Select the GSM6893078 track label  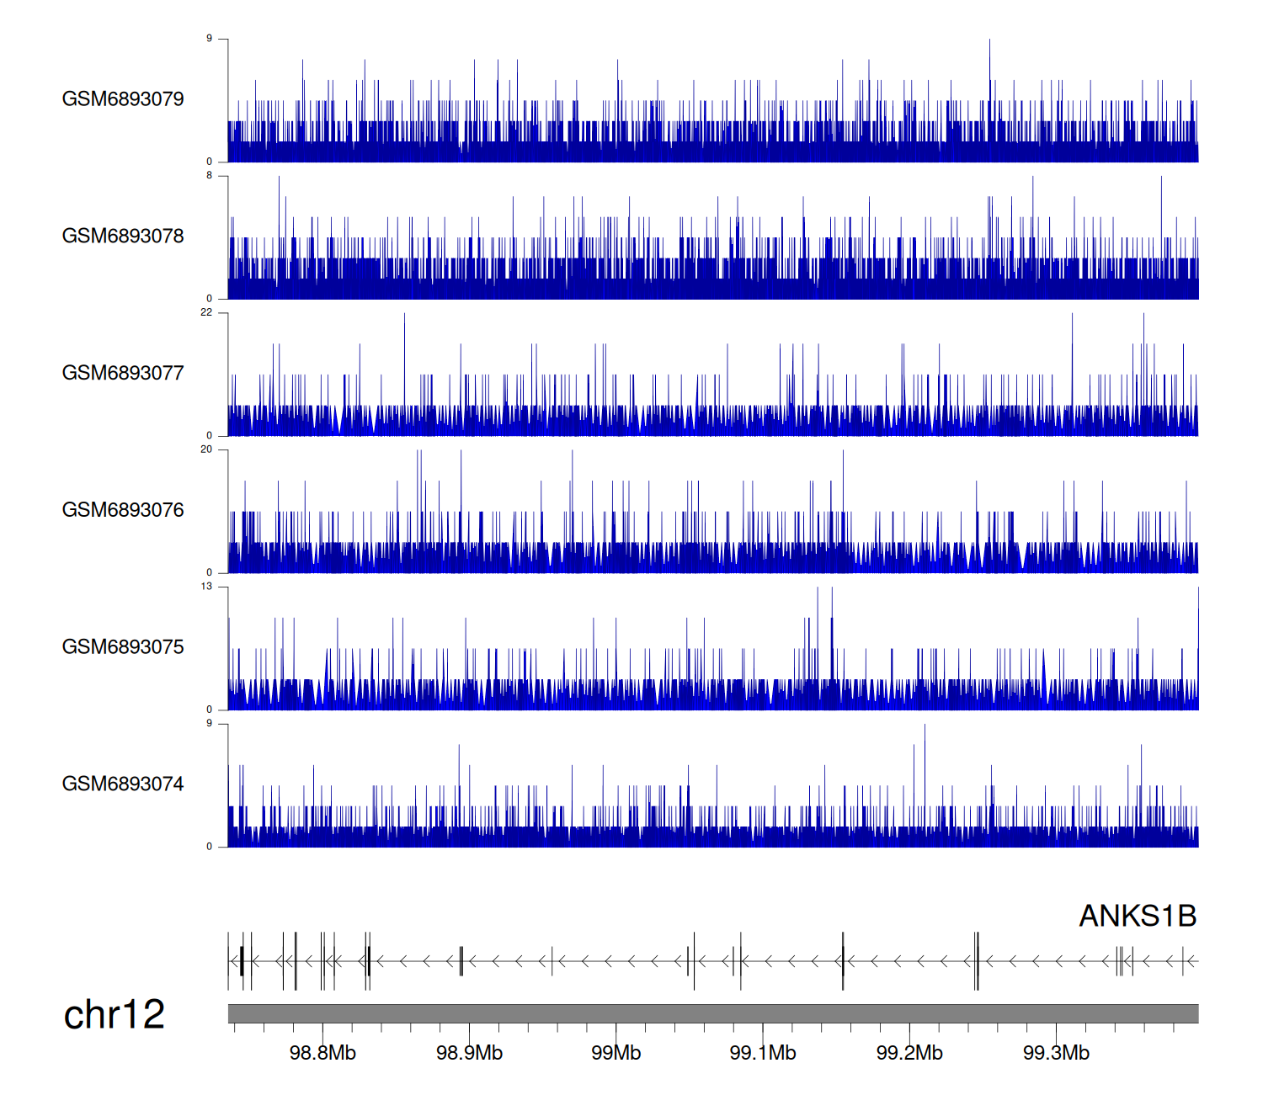point(123,237)
